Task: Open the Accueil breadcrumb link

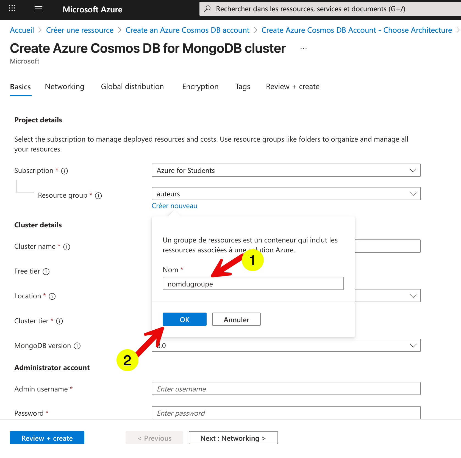Action: [x=22, y=30]
